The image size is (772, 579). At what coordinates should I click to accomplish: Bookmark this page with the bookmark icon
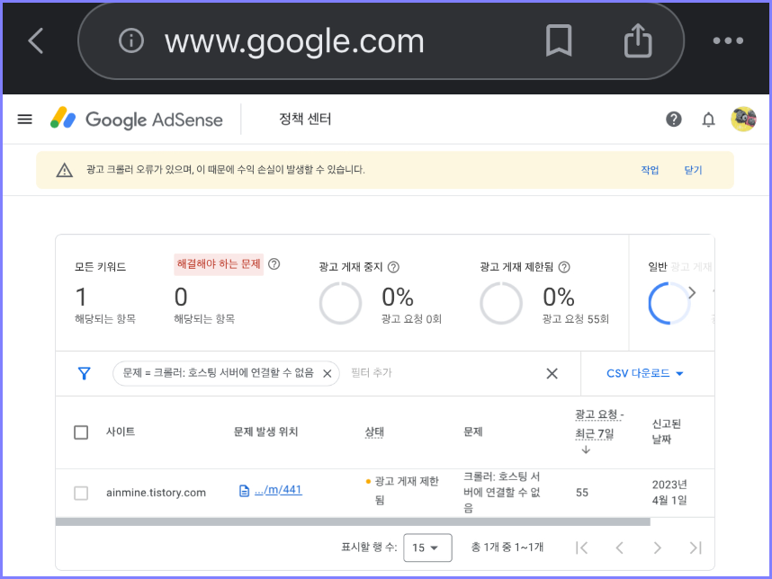[559, 40]
